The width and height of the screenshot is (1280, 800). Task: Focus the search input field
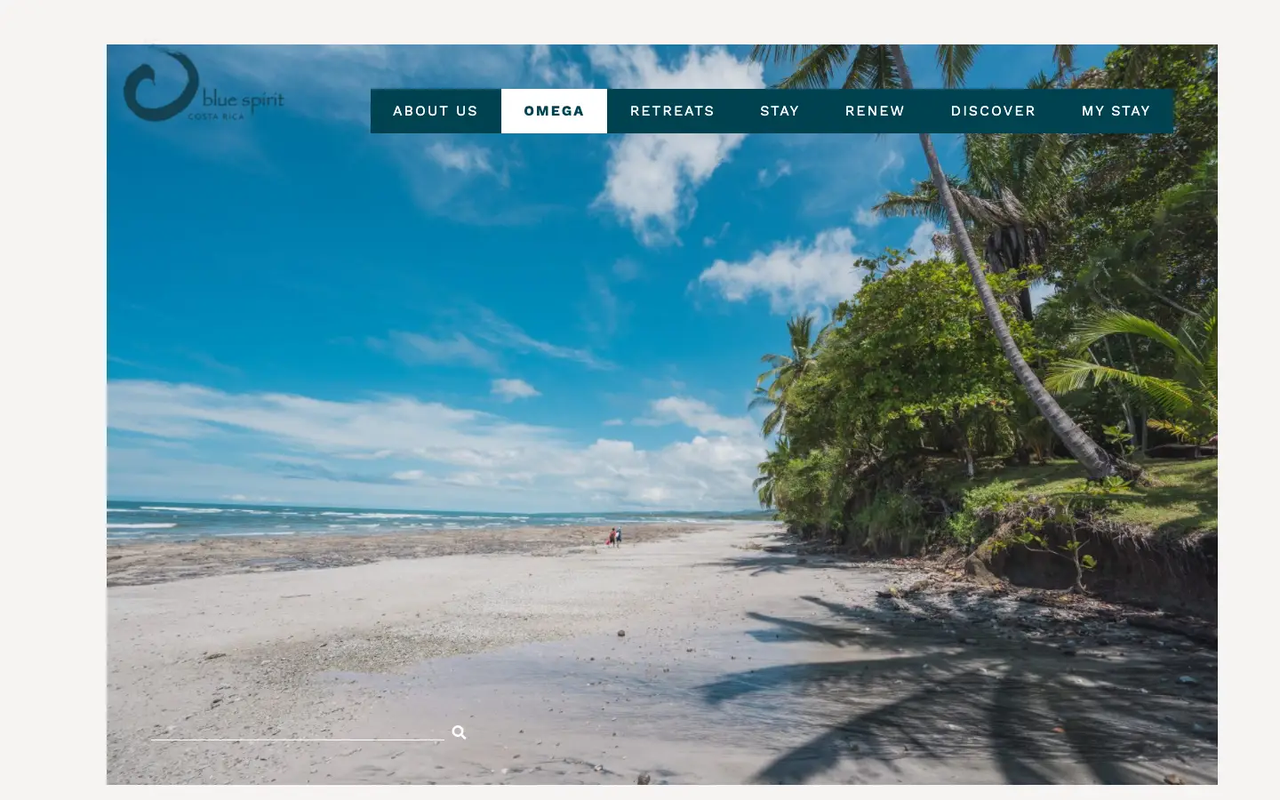pos(297,730)
